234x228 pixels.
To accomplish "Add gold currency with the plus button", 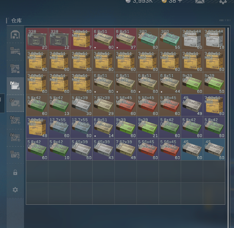I will (x=180, y=1).
